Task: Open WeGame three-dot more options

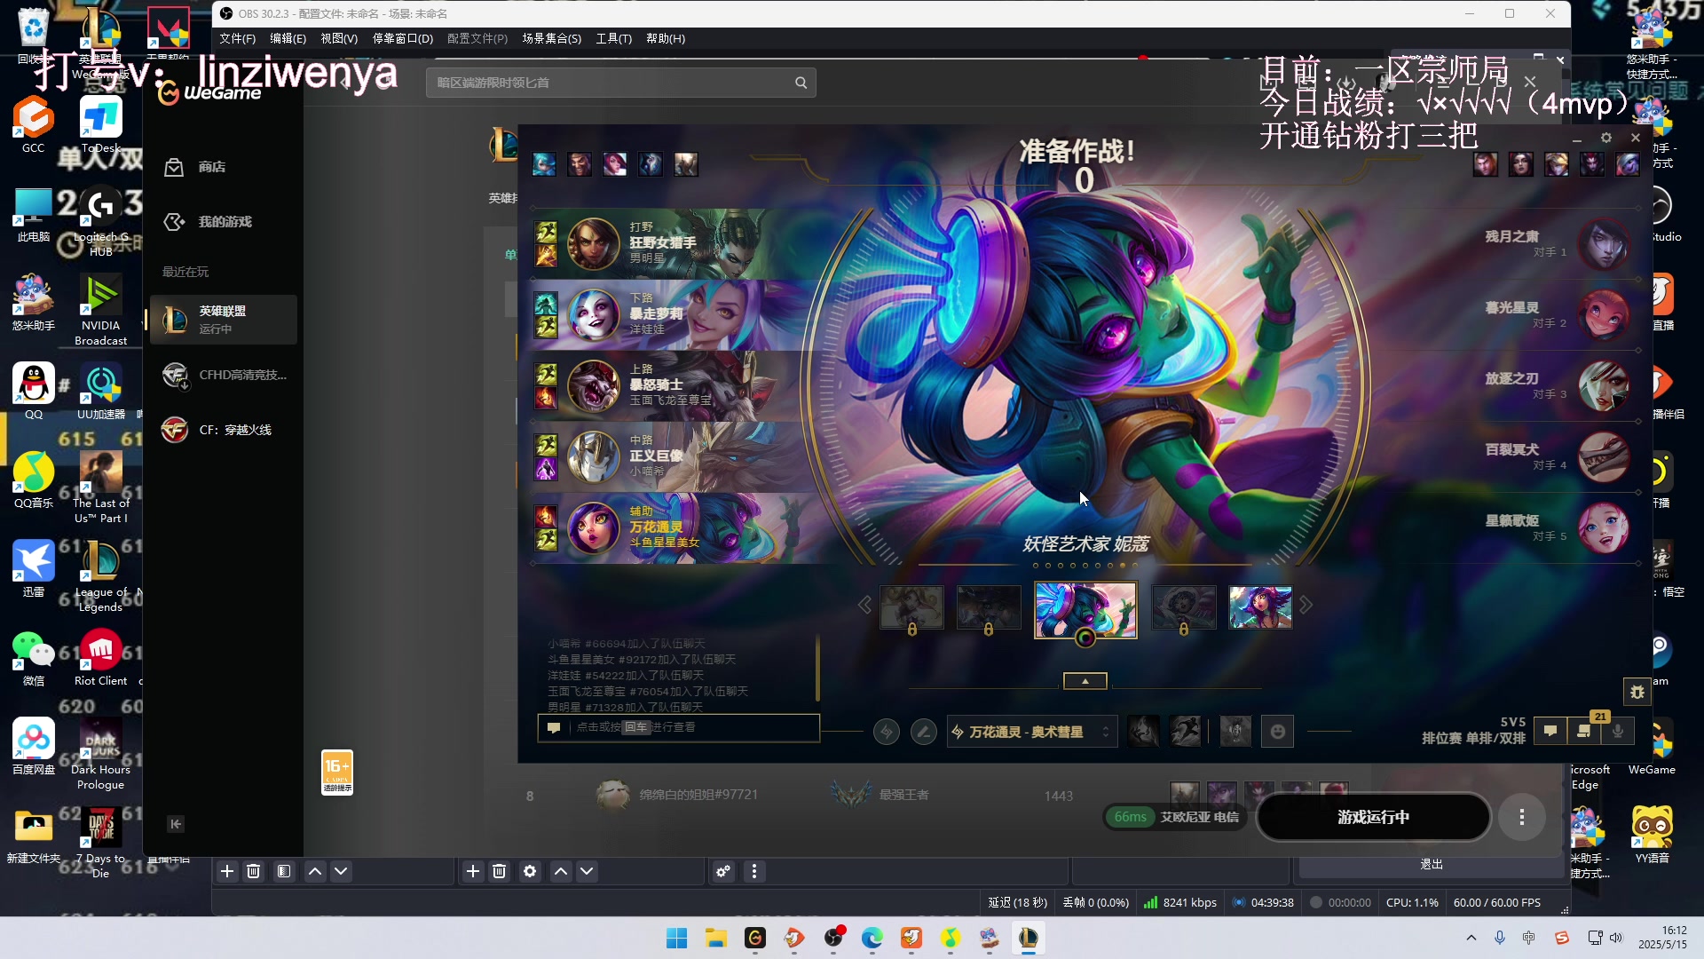Action: (x=1522, y=817)
